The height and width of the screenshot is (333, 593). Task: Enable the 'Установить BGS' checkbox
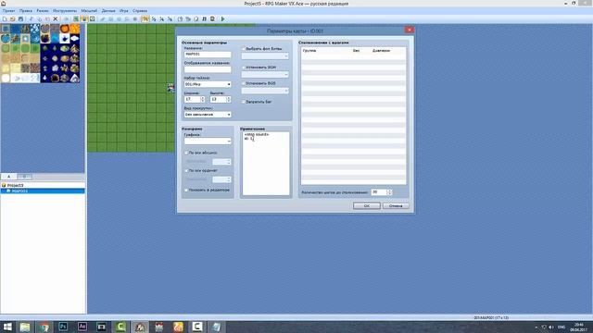point(244,83)
